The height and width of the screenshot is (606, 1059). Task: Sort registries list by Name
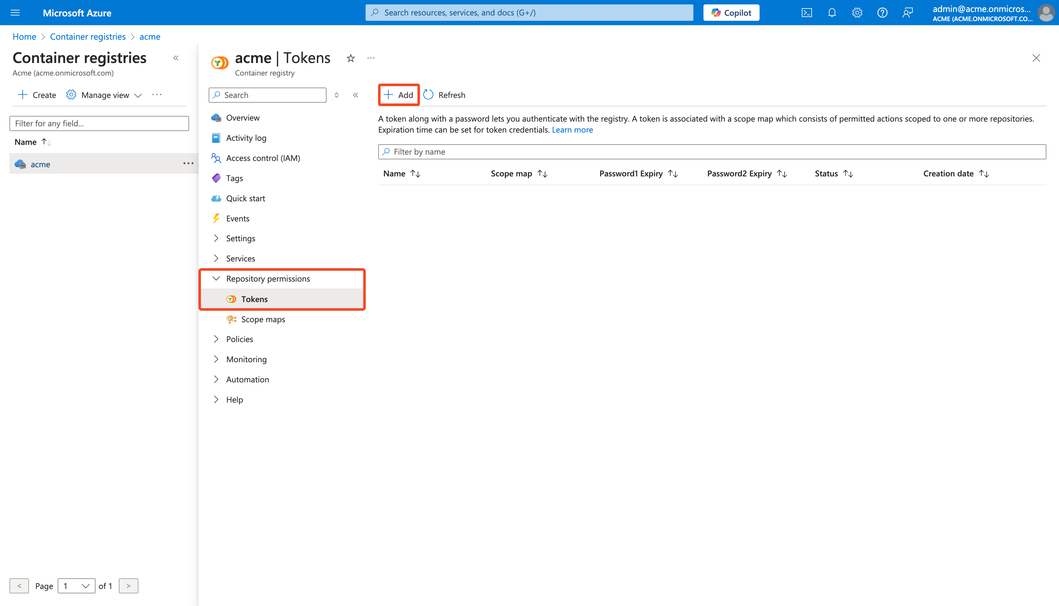tap(33, 142)
